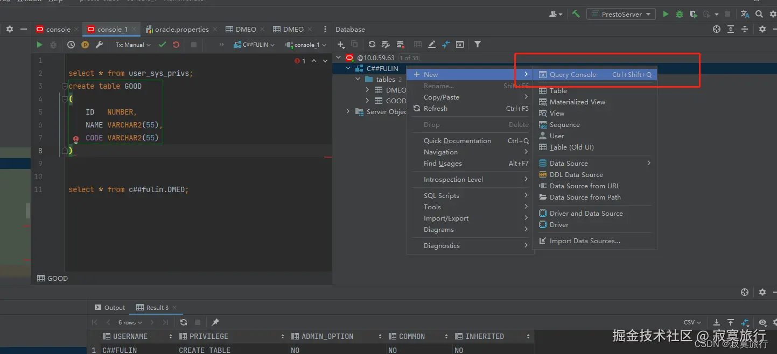Switch to the oracle.properties editor tab
Screen dimensions: 777x354
(x=181, y=30)
